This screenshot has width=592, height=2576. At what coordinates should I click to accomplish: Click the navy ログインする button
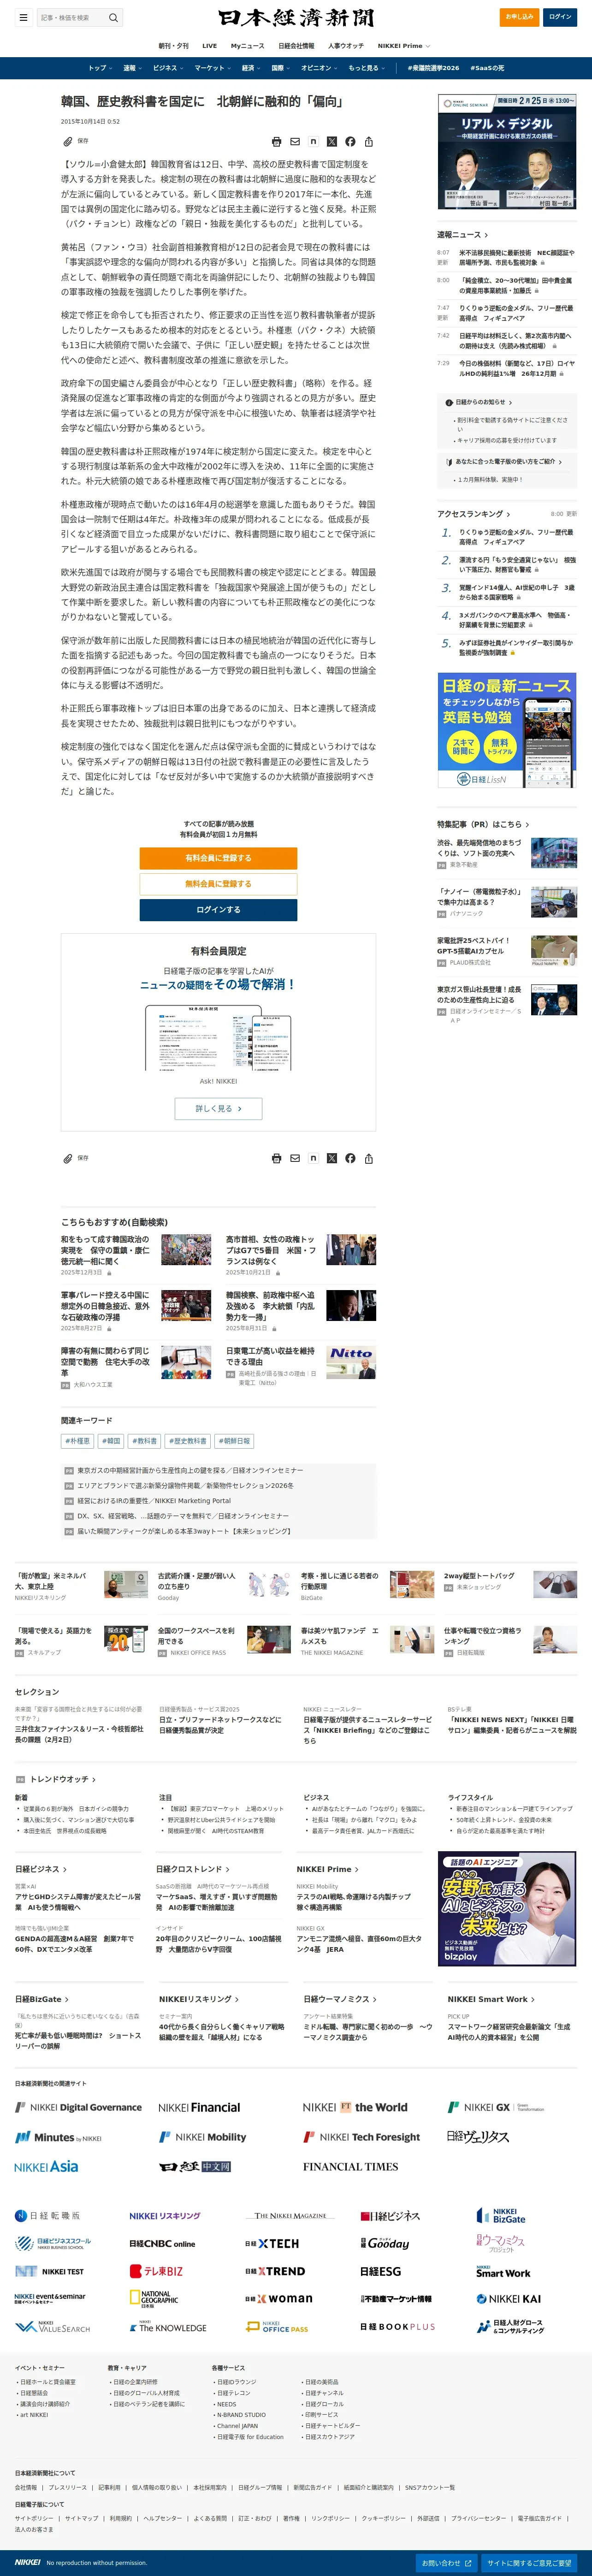[218, 910]
